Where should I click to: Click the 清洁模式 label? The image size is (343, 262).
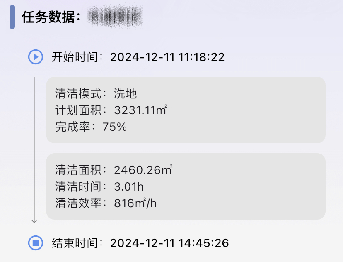coord(80,94)
